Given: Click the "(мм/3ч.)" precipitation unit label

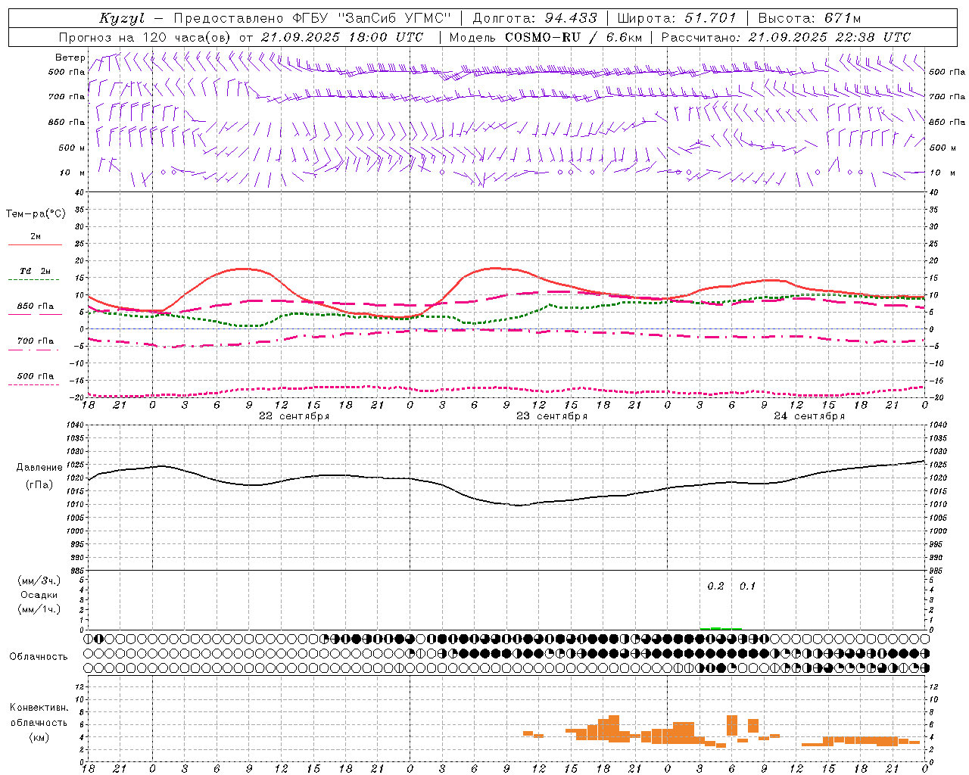Looking at the screenshot, I should (x=39, y=580).
